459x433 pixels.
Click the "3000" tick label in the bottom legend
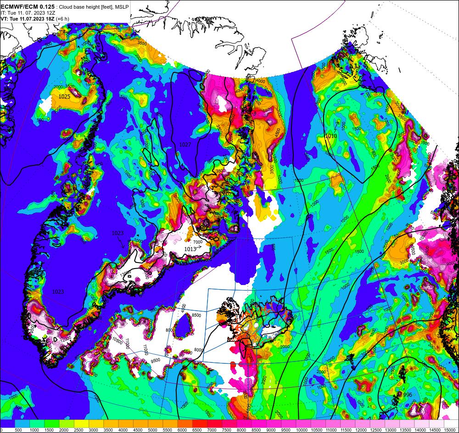(93, 430)
